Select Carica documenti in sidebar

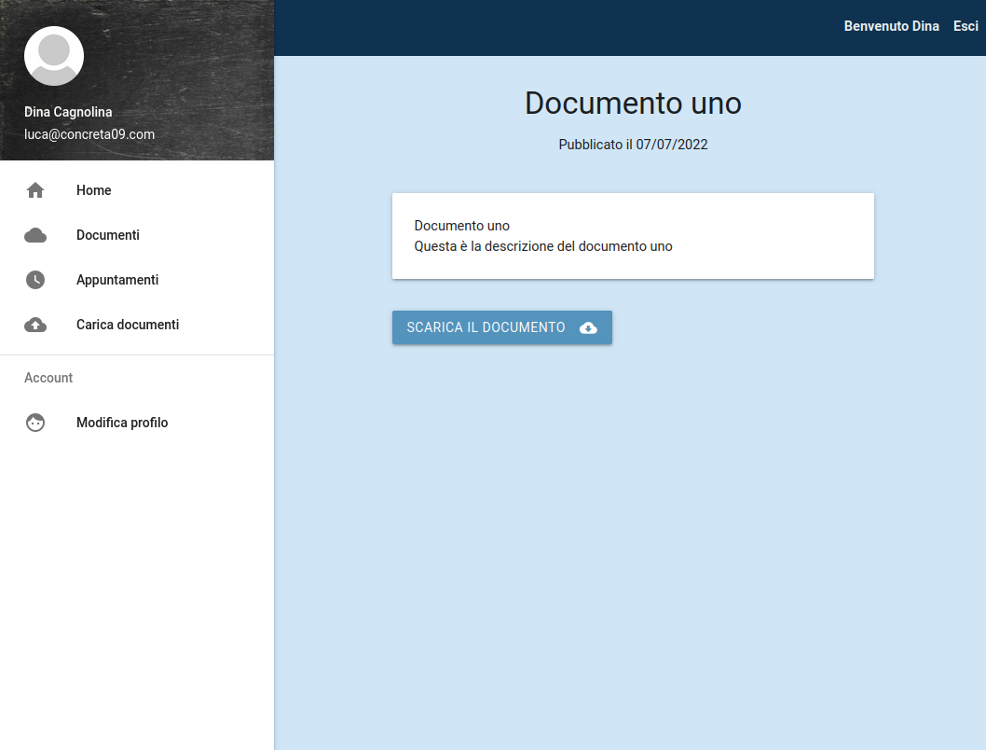pyautogui.click(x=137, y=325)
